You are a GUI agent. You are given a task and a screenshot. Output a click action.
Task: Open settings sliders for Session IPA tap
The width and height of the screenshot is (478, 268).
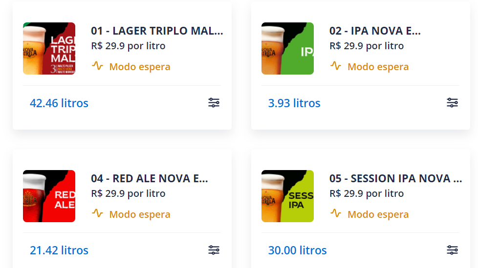point(452,250)
